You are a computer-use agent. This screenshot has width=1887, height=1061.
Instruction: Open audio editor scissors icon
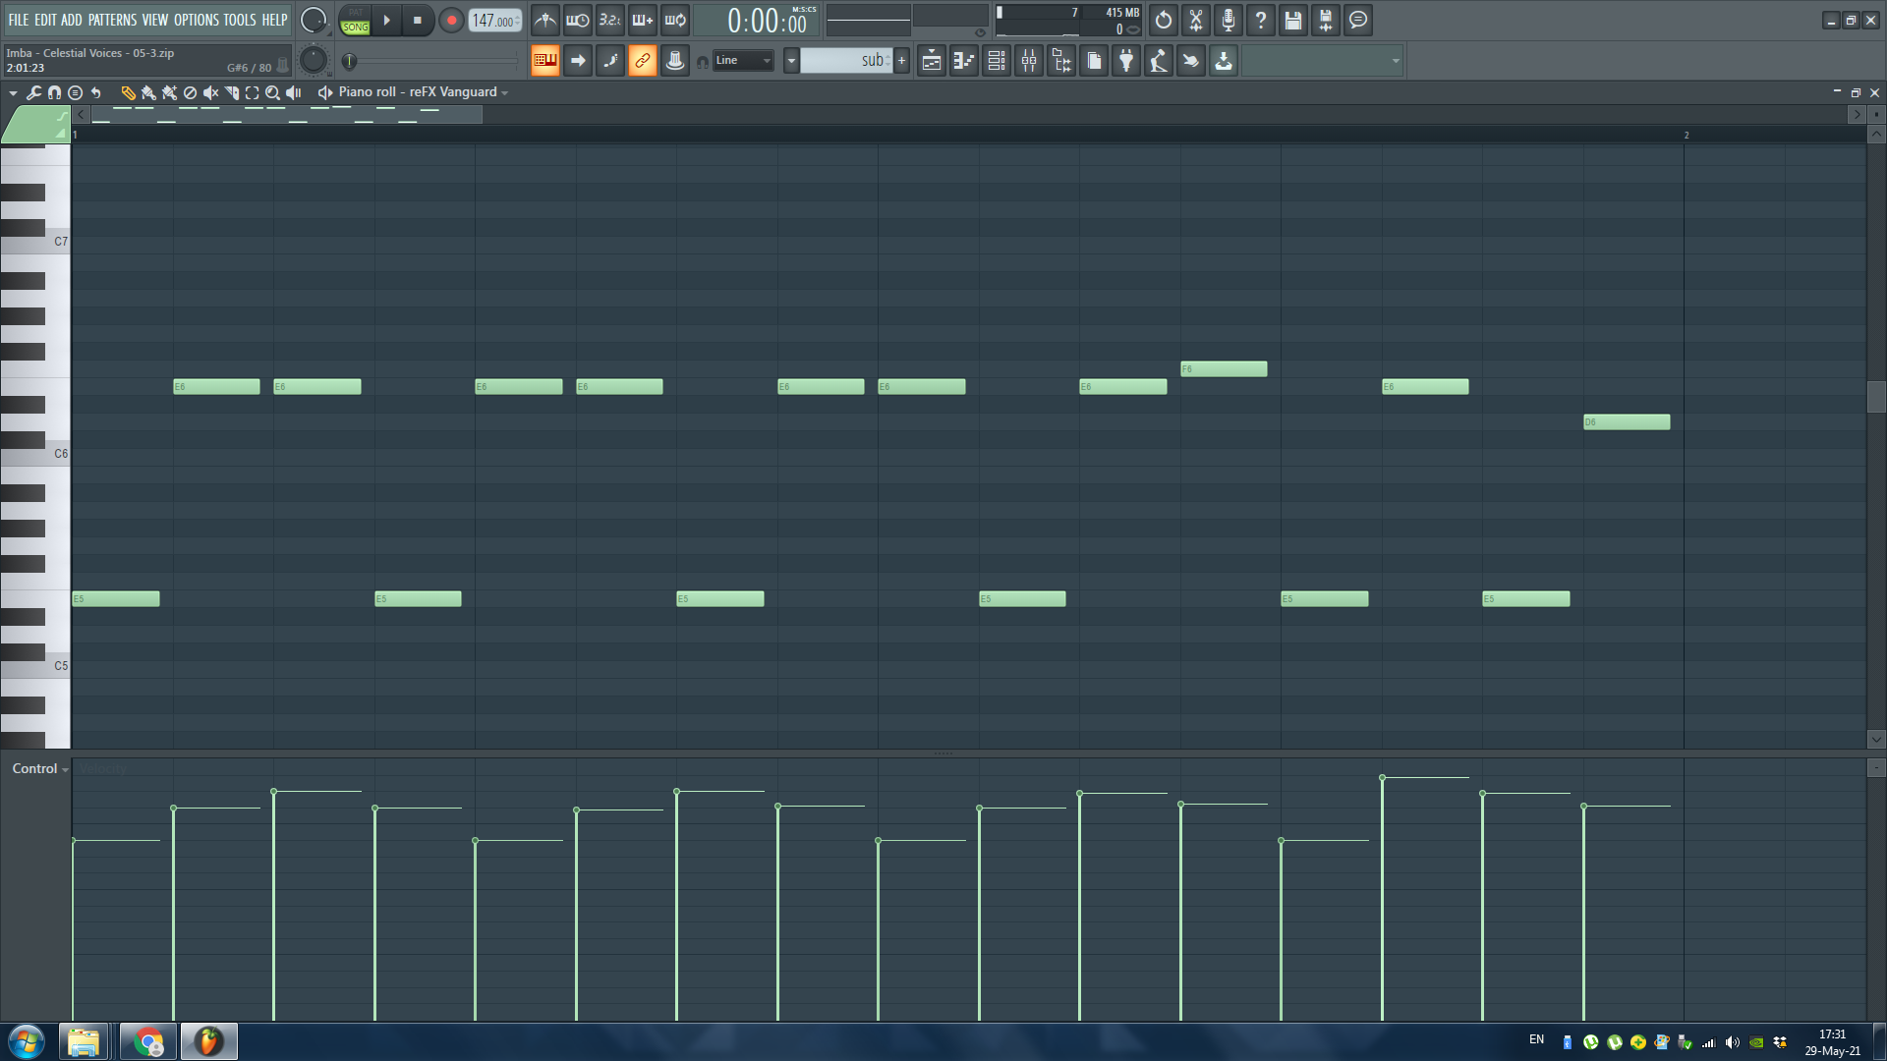(1196, 21)
